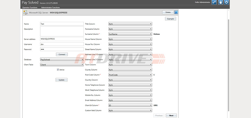Click the Username input field
The image size is (251, 118).
[62, 44]
